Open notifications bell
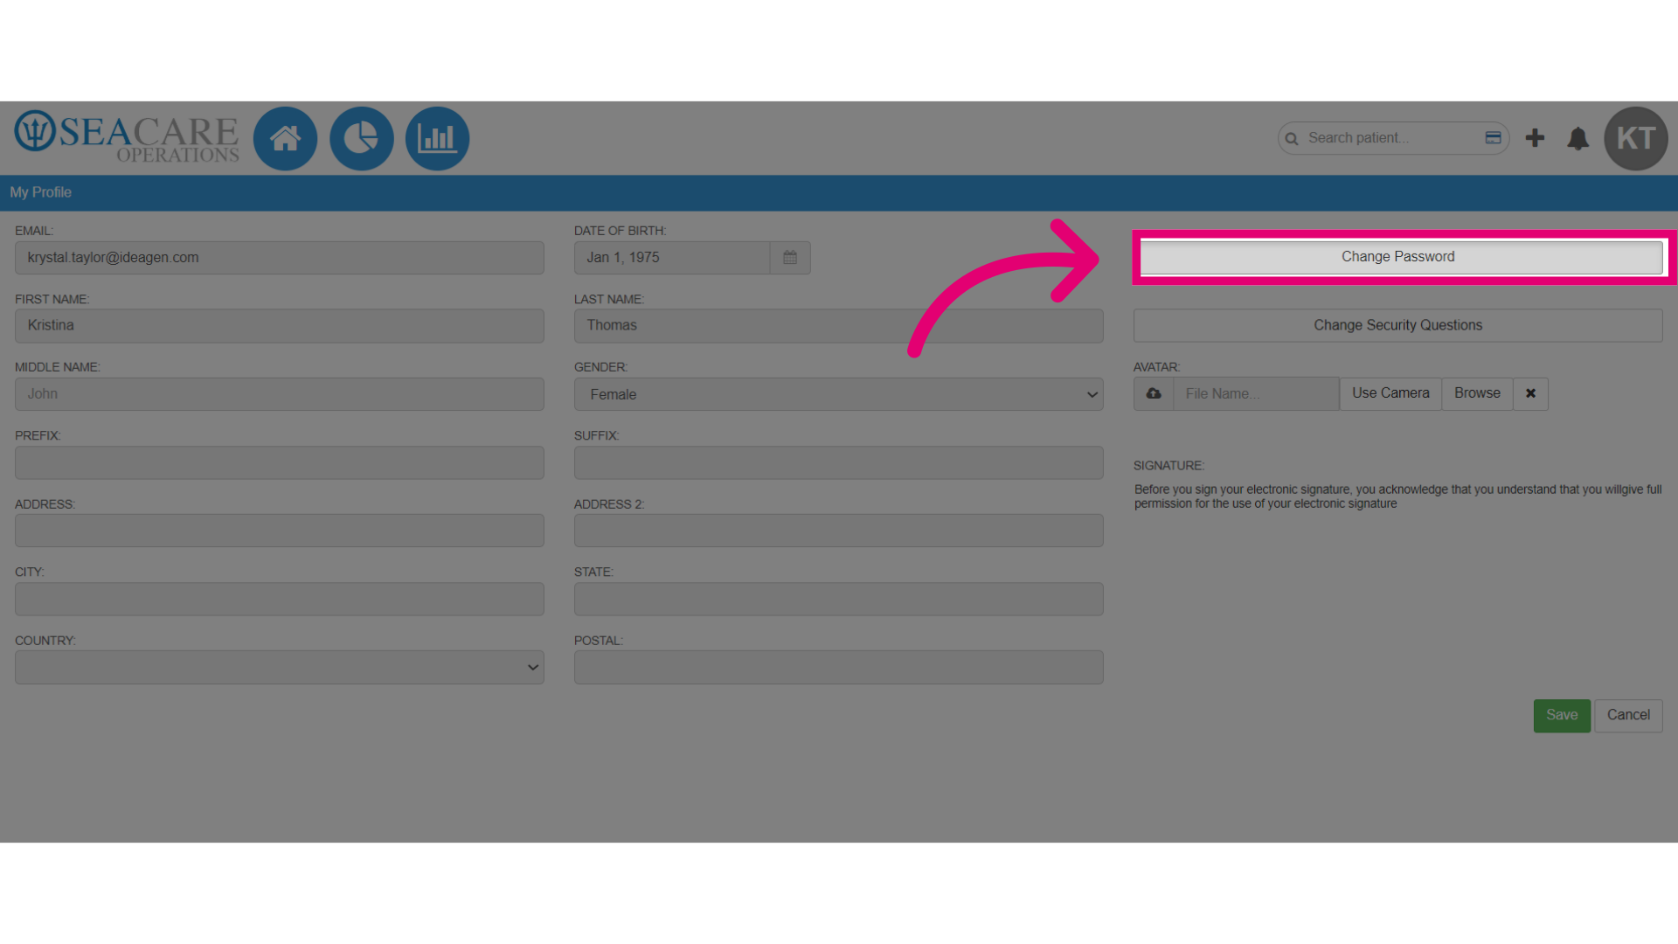 (1577, 138)
